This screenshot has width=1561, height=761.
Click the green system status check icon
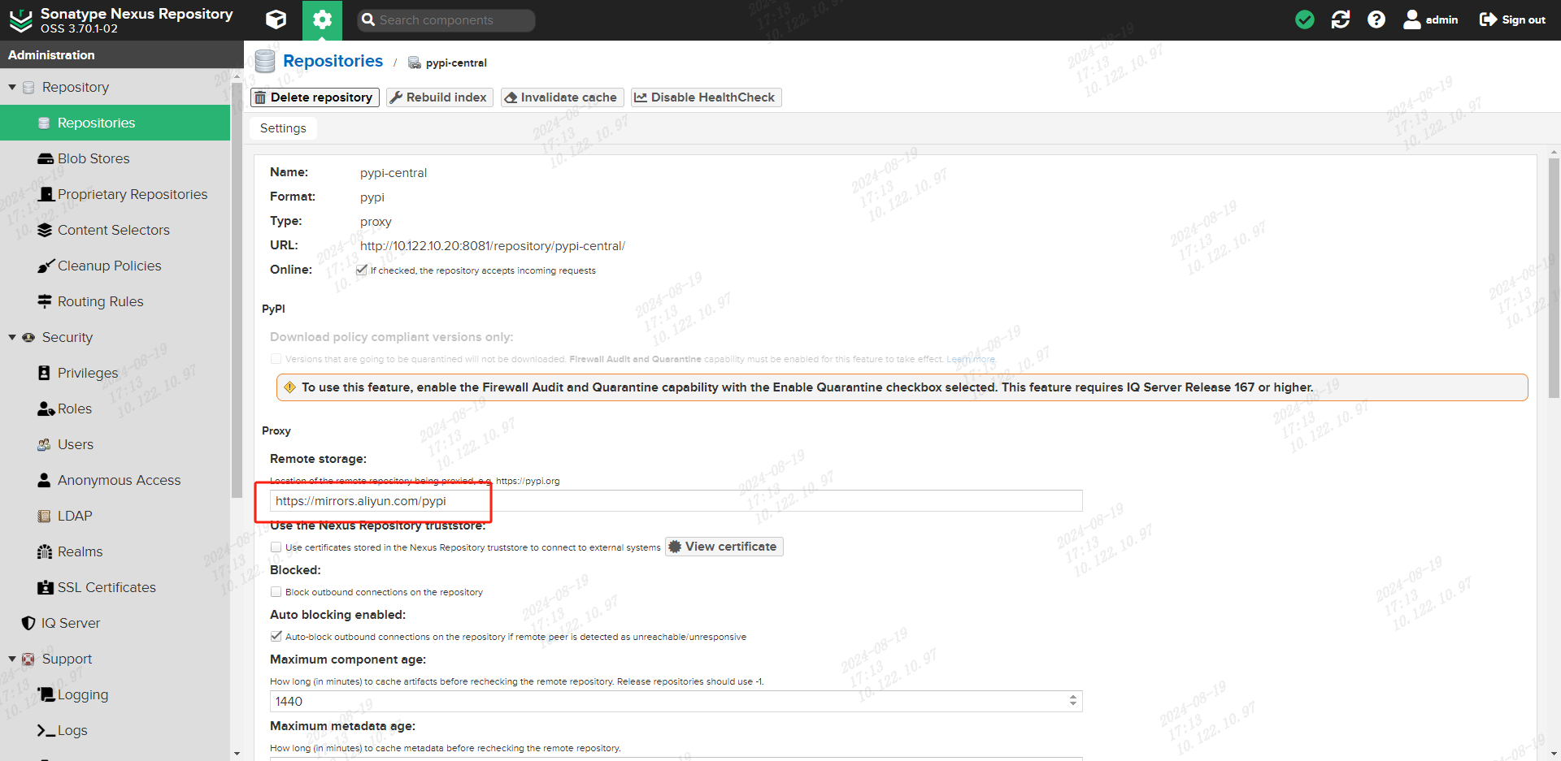1305,19
